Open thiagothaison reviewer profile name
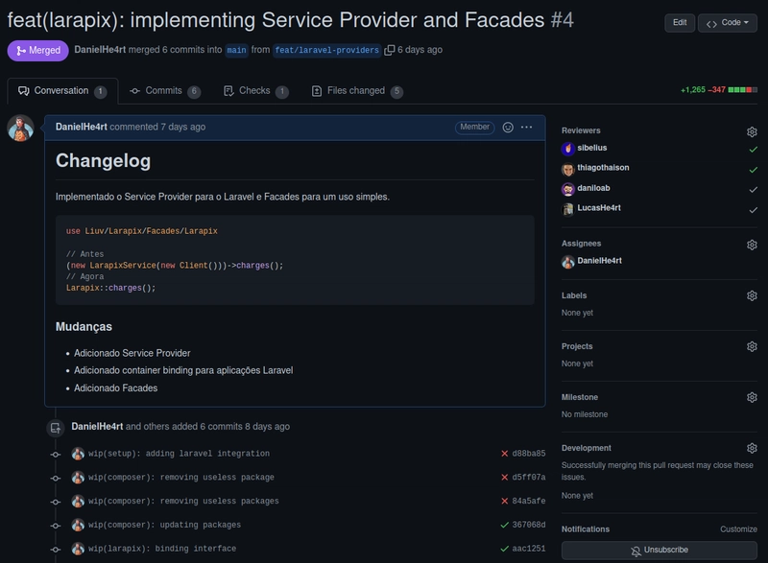This screenshot has width=768, height=563. pos(603,168)
